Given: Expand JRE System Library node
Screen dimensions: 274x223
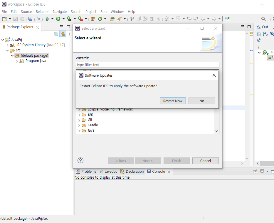Looking at the screenshot, I should (x=8, y=45).
